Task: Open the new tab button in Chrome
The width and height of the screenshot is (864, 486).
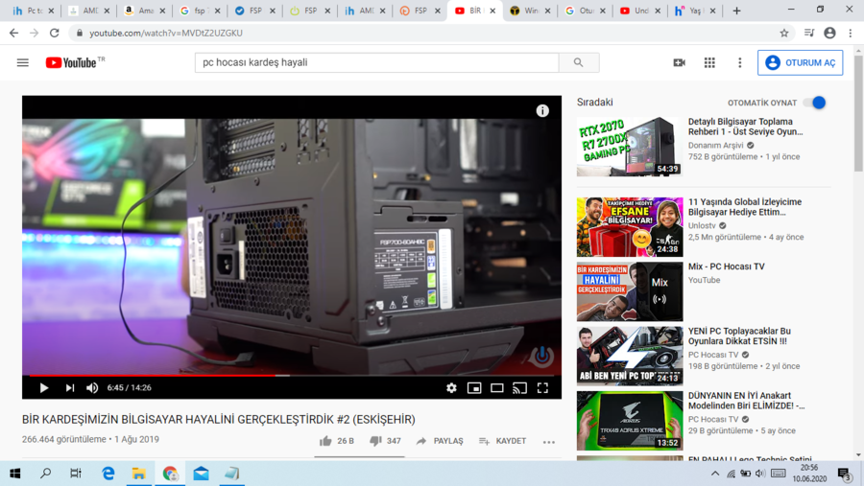Action: click(x=736, y=11)
